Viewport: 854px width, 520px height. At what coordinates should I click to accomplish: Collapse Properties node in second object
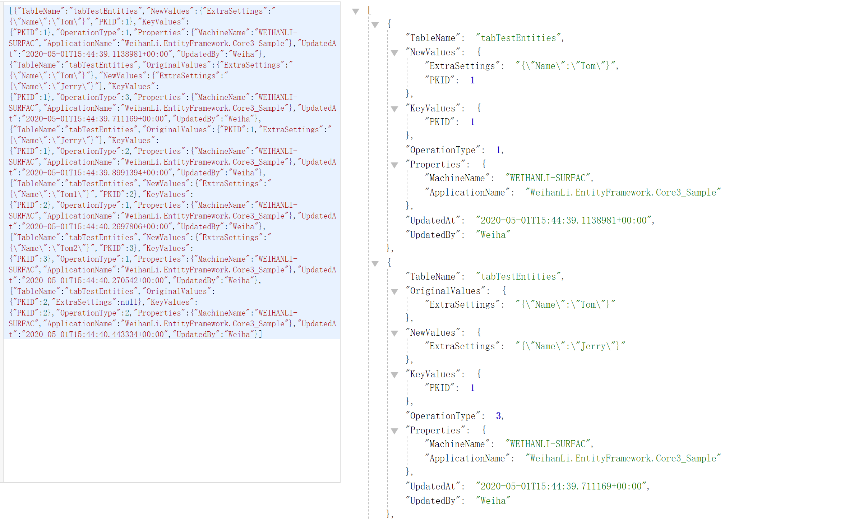pyautogui.click(x=394, y=431)
